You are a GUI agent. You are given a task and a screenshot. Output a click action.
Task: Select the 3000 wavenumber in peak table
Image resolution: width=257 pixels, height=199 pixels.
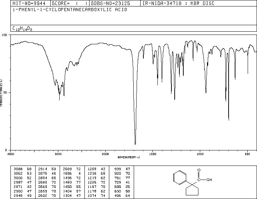click(x=18, y=178)
